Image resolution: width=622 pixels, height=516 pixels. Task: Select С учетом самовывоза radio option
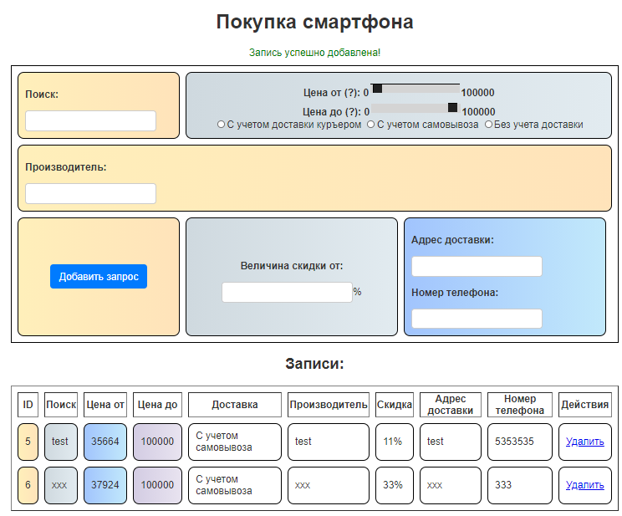click(x=371, y=125)
